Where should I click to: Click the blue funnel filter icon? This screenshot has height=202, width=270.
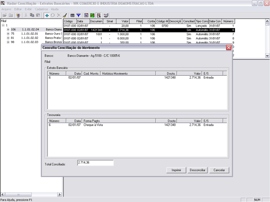(x=78, y=15)
